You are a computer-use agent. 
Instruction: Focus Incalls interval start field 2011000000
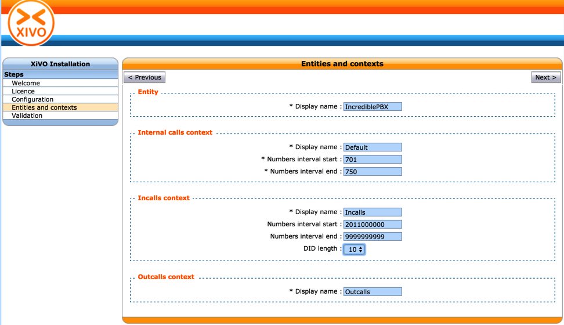(x=373, y=225)
